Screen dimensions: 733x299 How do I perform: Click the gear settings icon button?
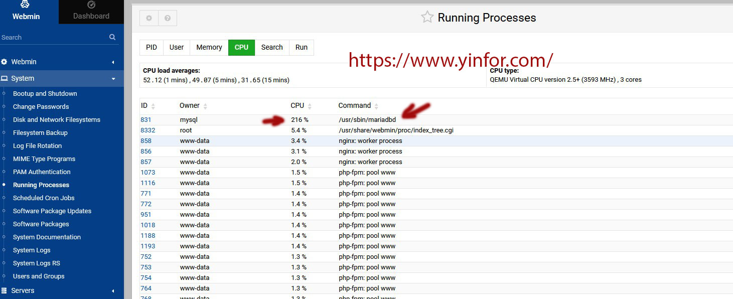[x=149, y=18]
